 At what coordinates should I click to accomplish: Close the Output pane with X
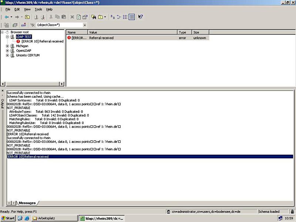pos(3,91)
